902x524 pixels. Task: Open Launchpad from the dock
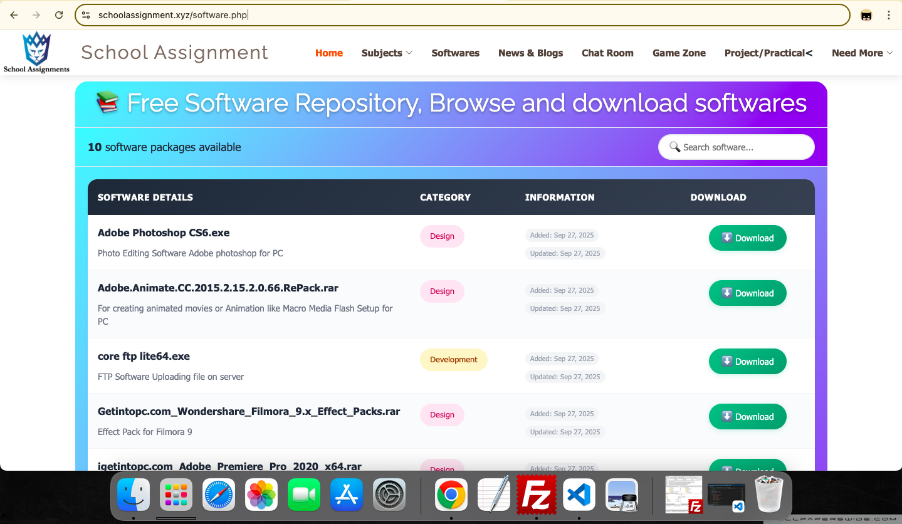[176, 495]
